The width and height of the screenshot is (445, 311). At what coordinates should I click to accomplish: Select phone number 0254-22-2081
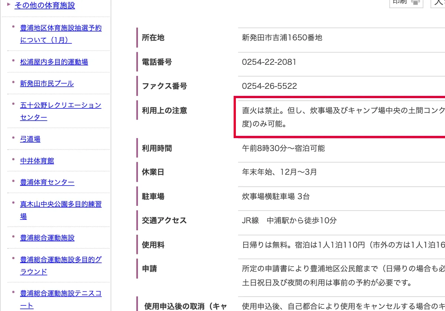pos(269,62)
